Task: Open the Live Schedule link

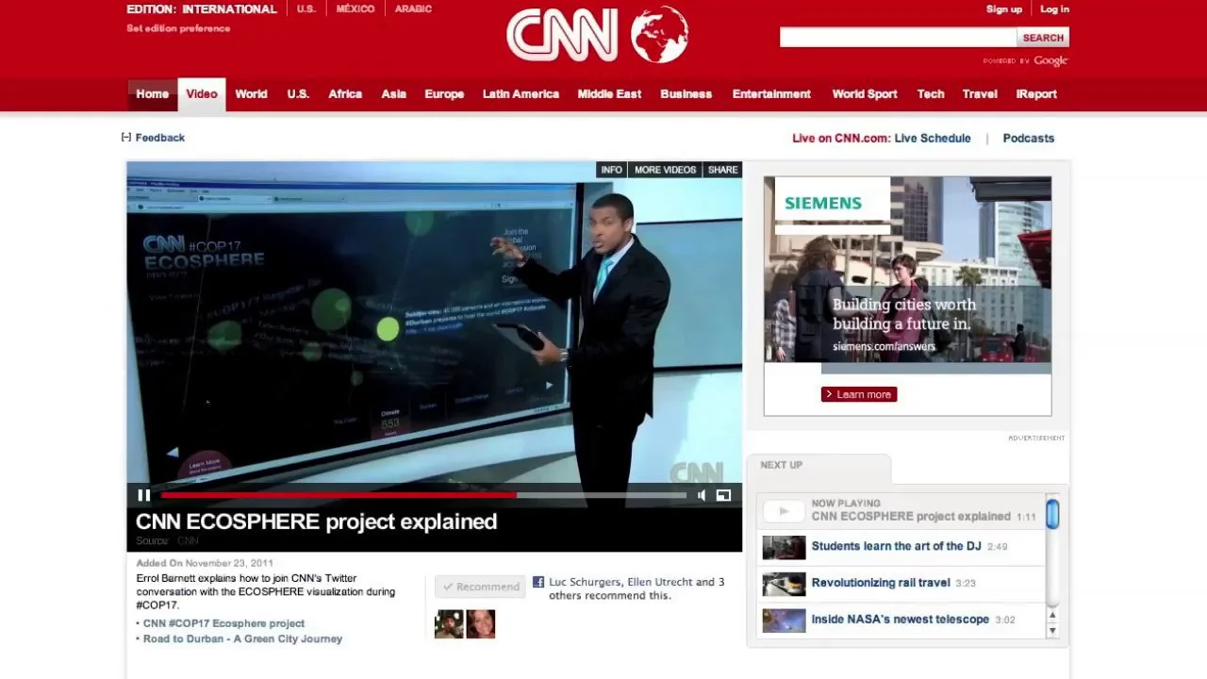Action: click(933, 138)
